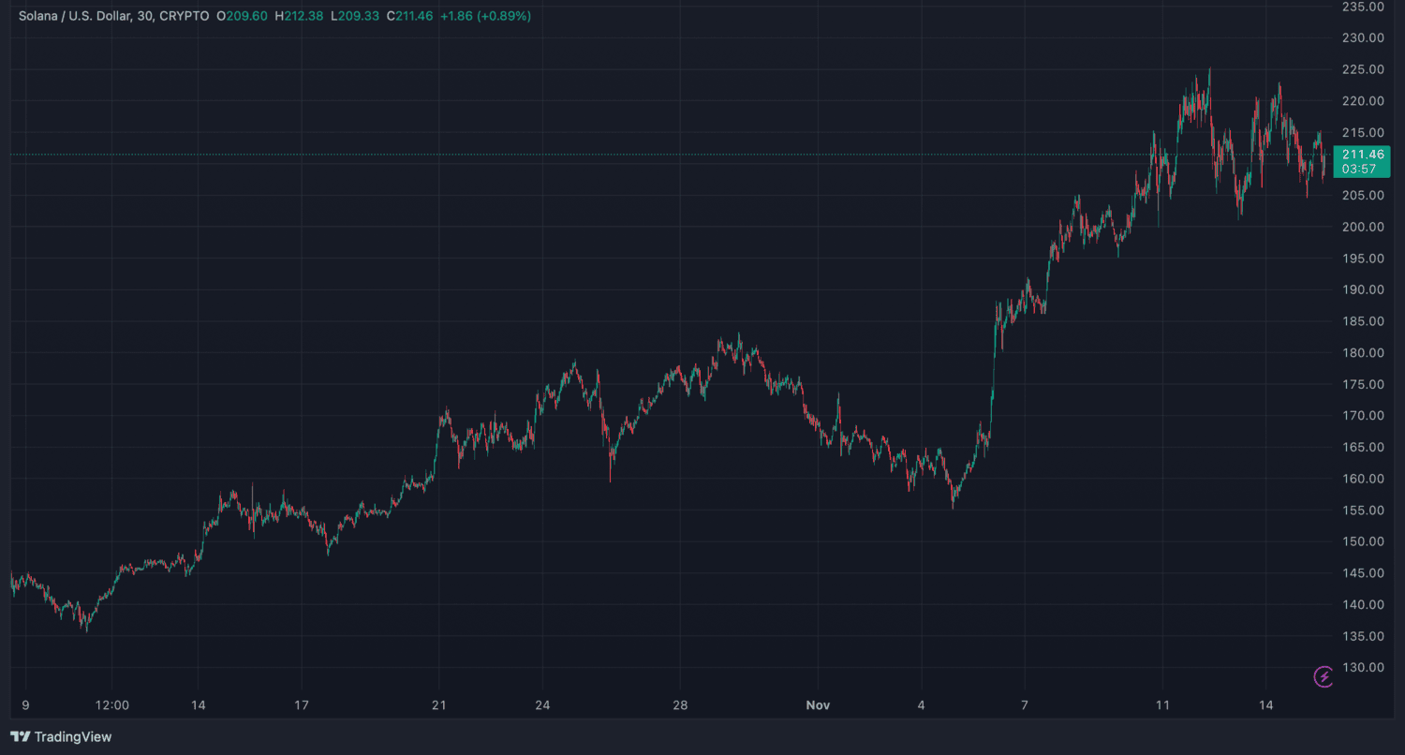Click the 130.00 price axis label
Screen dimensions: 1405x755
pos(1363,668)
